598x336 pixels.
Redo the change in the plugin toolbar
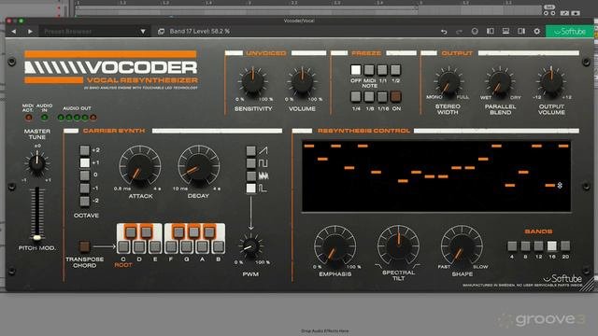pyautogui.click(x=459, y=31)
